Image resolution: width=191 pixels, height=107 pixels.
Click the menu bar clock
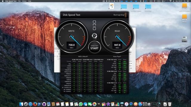point(179,1)
